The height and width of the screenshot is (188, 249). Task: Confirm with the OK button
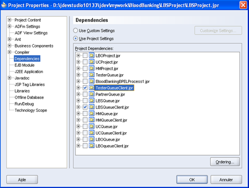[192, 180]
